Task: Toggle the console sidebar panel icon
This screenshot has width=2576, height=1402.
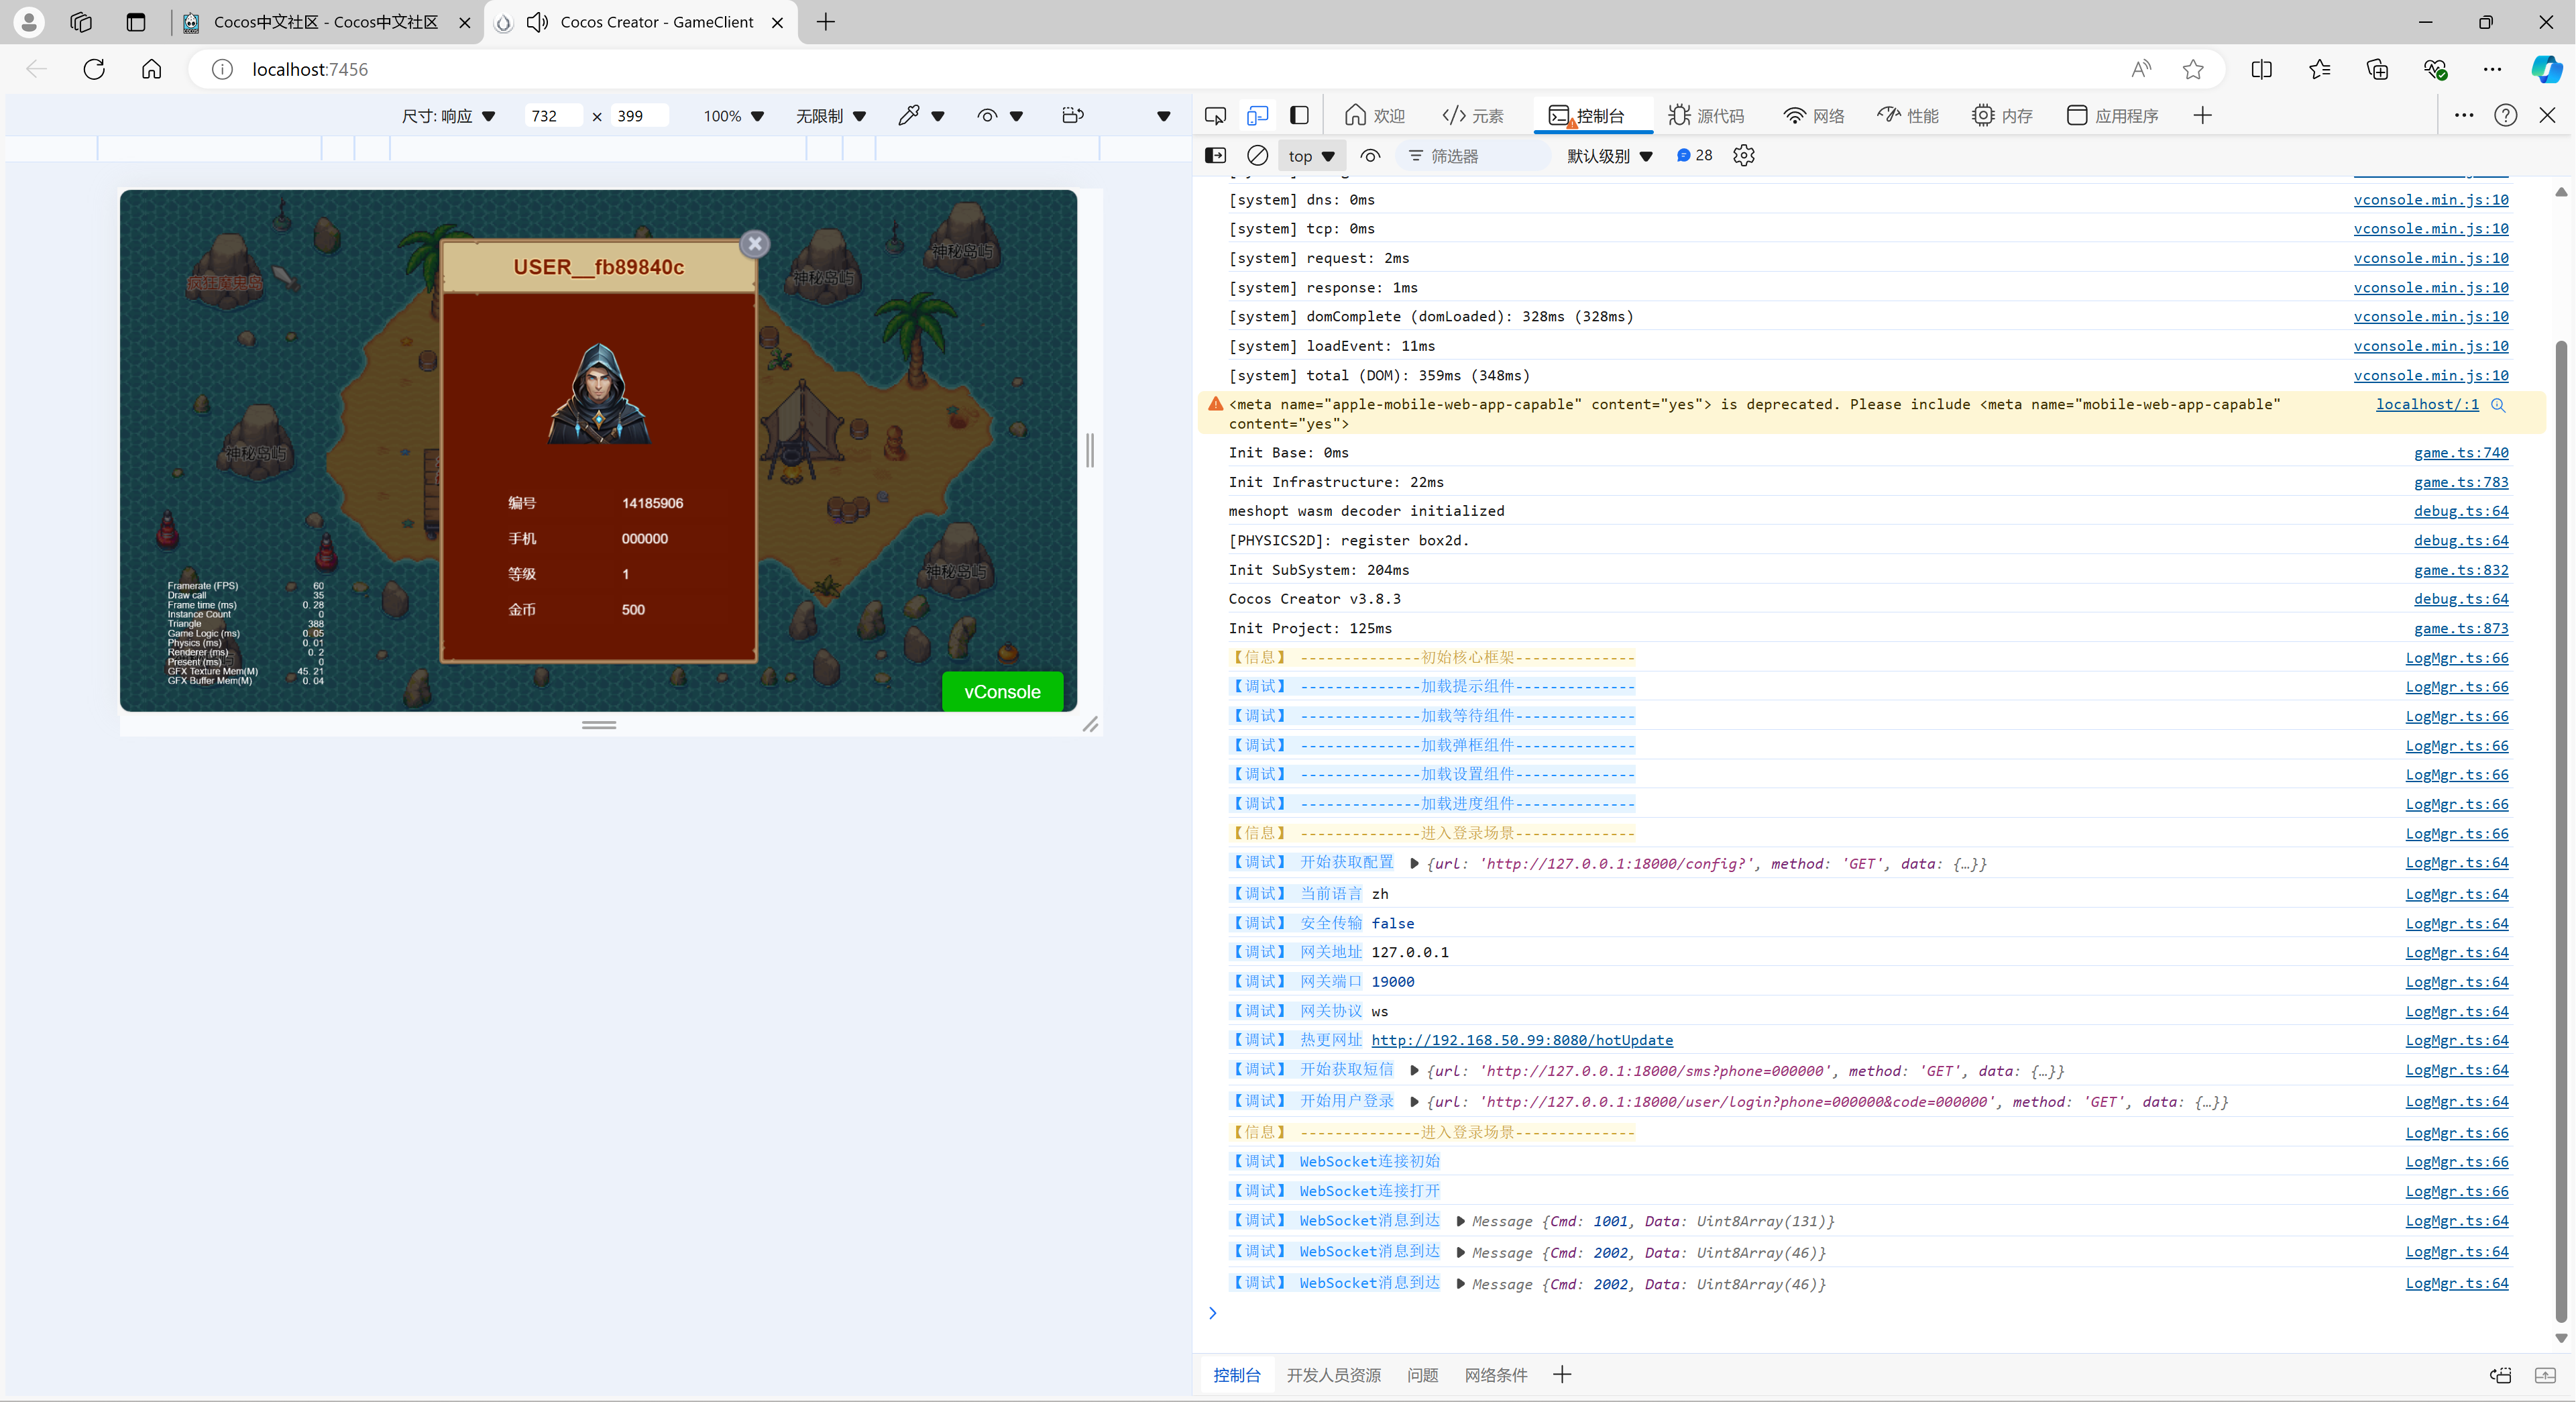Action: click(x=1215, y=155)
